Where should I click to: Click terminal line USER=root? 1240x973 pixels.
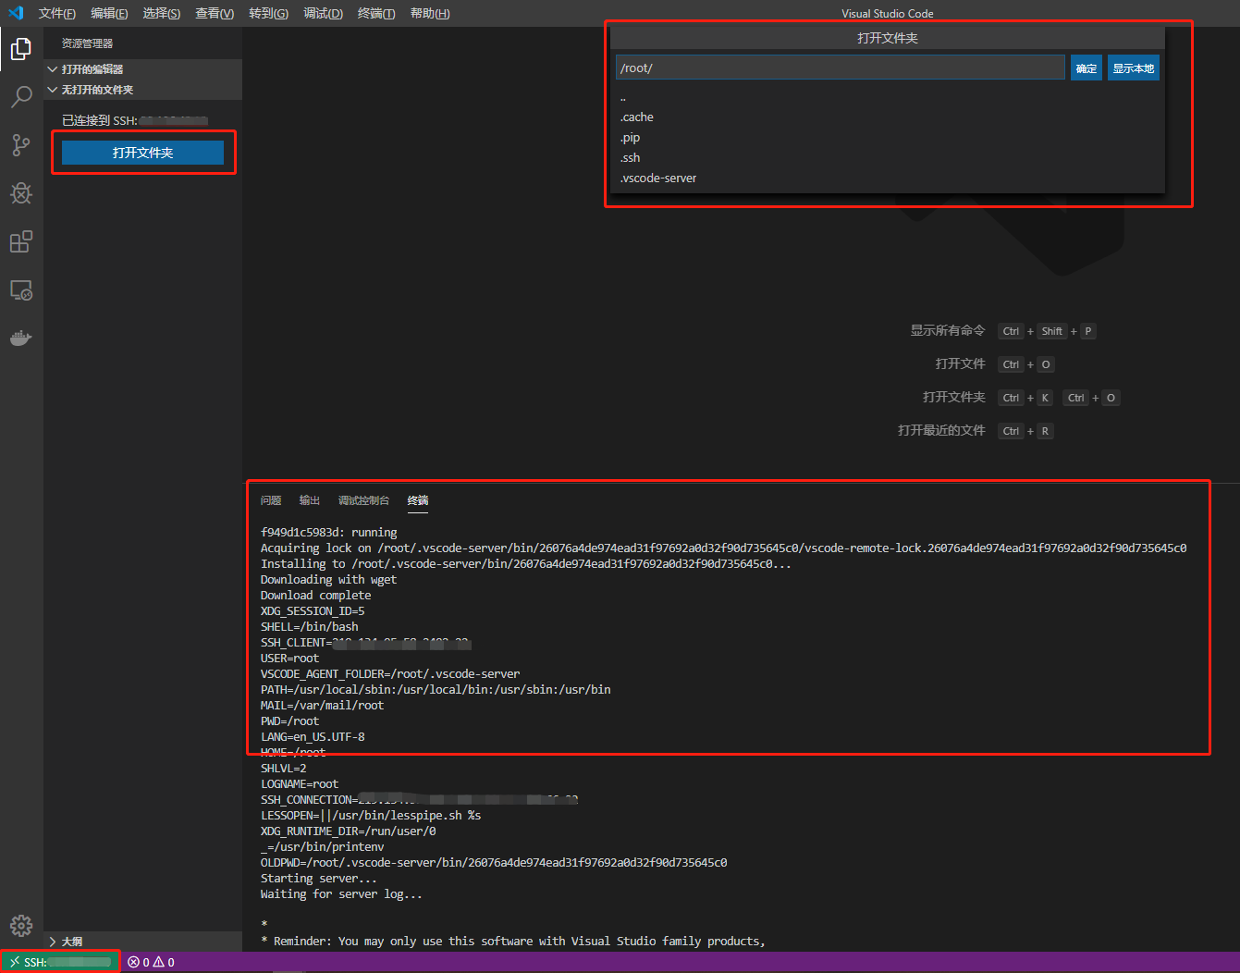(289, 659)
